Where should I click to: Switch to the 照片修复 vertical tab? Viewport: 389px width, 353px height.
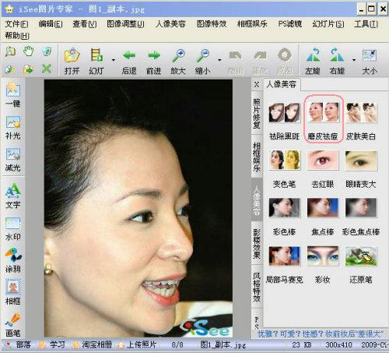[257, 113]
